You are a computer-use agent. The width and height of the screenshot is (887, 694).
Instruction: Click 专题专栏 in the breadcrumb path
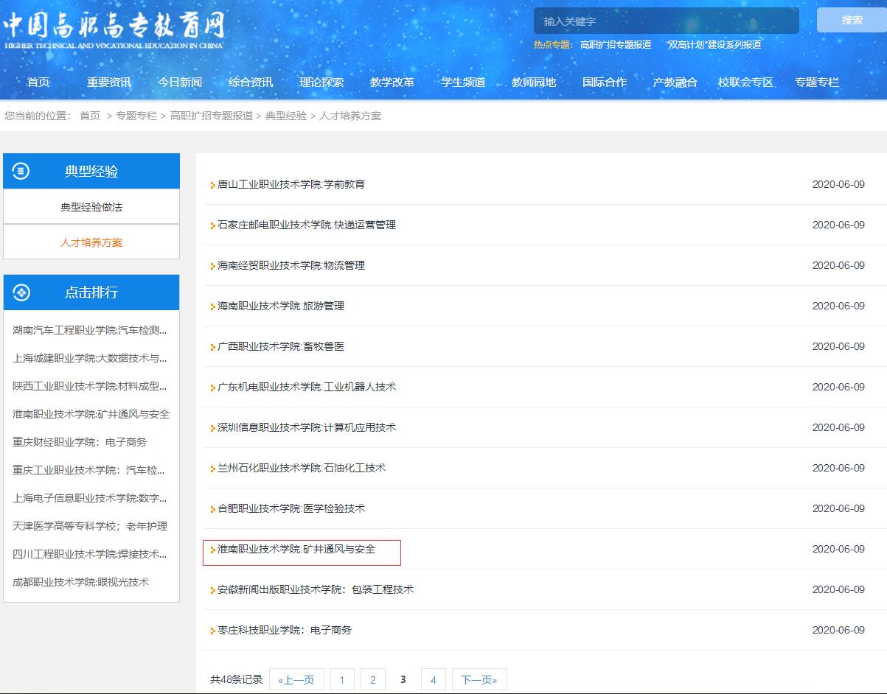(136, 116)
